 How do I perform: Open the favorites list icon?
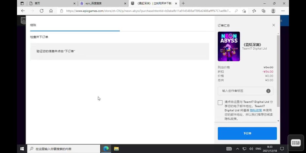coord(254,11)
